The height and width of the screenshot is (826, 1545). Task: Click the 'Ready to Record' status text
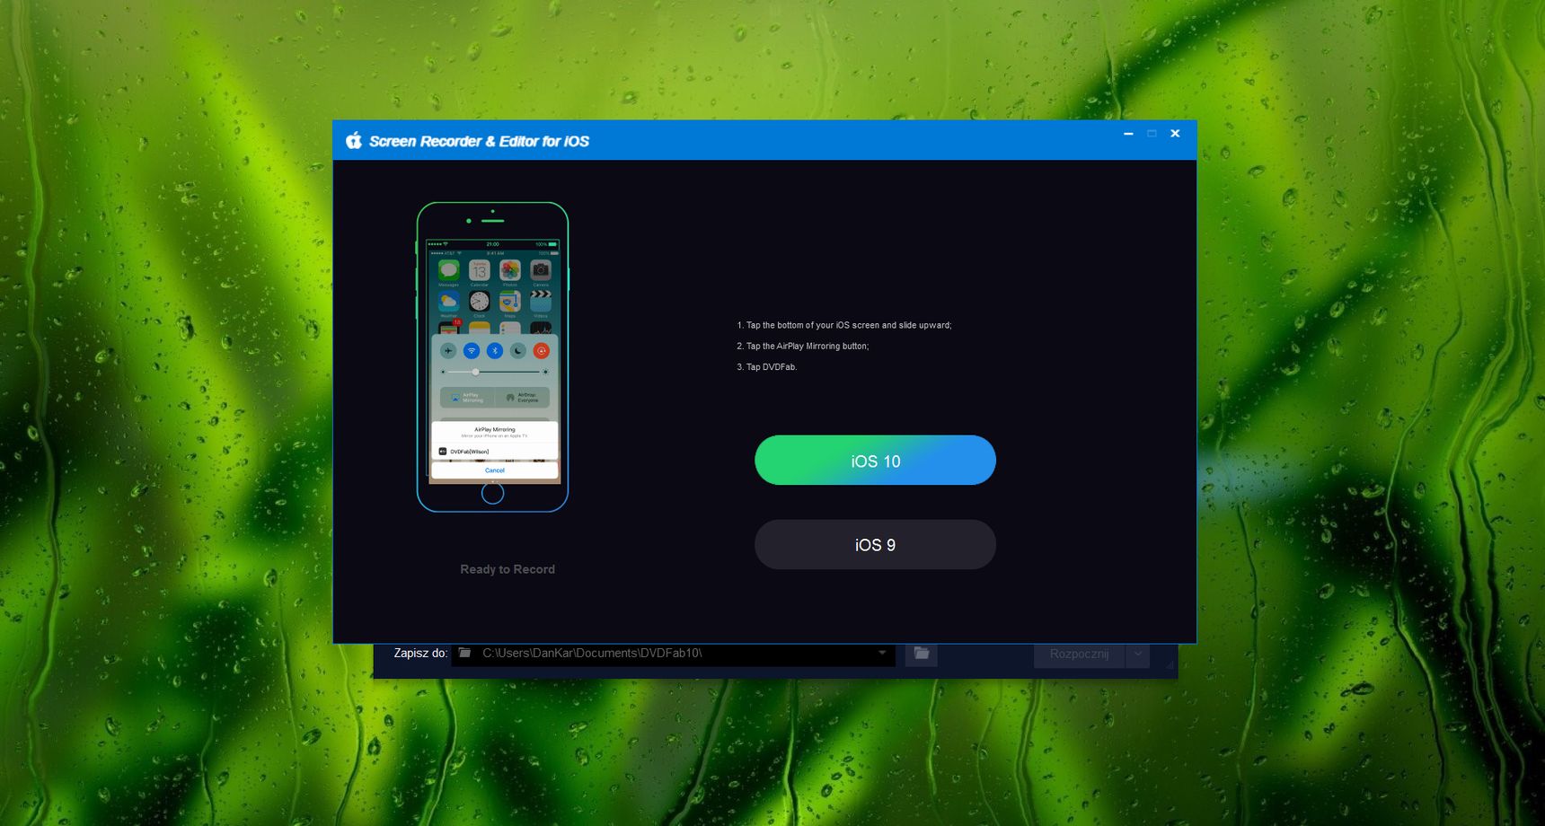508,569
